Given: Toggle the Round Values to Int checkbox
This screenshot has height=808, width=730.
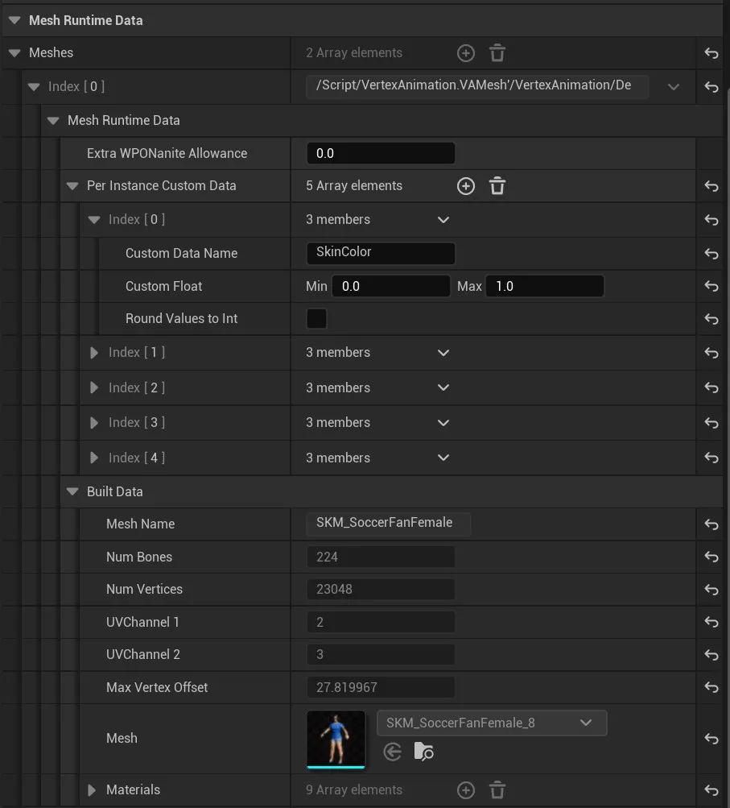Looking at the screenshot, I should click(316, 318).
